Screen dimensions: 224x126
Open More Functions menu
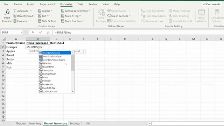(73, 21)
